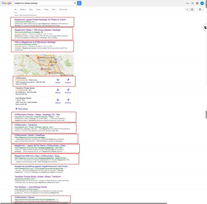Viewport: 207px width, 204px height.
Task: Switch to the Images tab
Action: (x=46, y=9)
